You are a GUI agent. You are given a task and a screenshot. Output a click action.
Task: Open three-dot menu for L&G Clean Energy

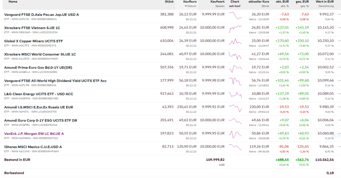(x=339, y=94)
